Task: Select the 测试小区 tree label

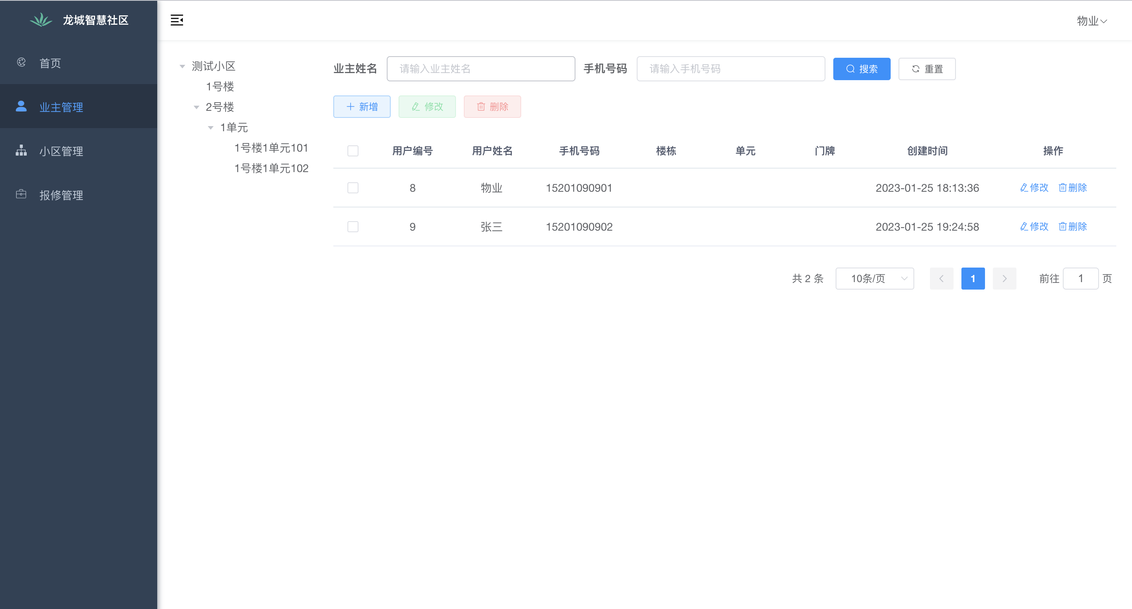Action: tap(213, 66)
